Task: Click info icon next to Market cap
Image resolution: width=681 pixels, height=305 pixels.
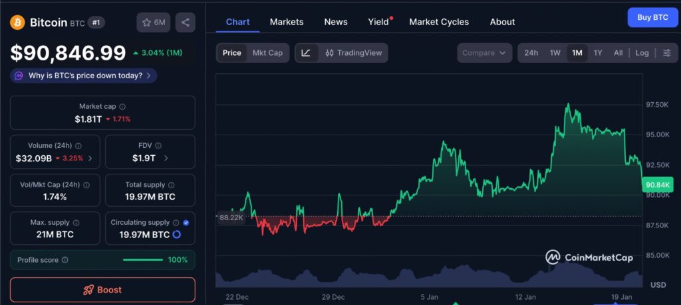Action: click(x=122, y=107)
